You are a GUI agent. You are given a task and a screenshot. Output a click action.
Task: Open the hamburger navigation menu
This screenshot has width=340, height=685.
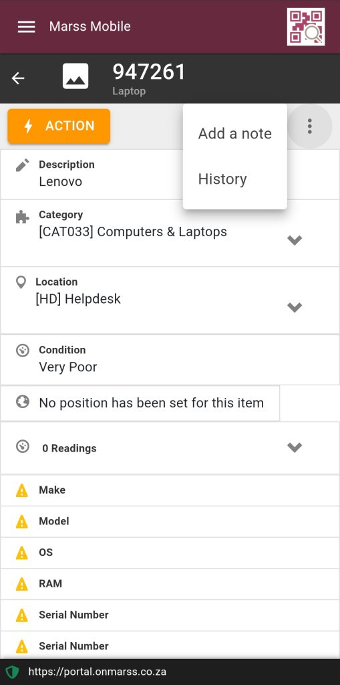pos(26,27)
